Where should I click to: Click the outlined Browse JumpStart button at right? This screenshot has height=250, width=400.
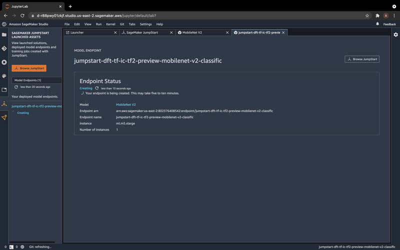tap(361, 59)
